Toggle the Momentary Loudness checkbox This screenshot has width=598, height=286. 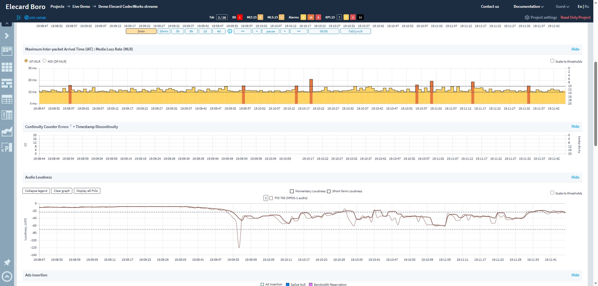tap(292, 191)
